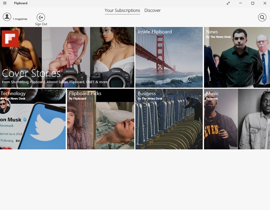Open the Inside Flipboard tile
The width and height of the screenshot is (270, 210).
coord(169,57)
